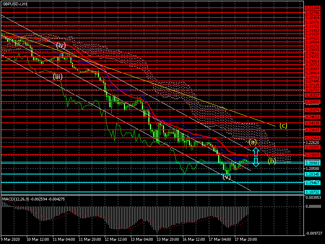
Task: Click the 1.24138 price level label
Action: [x=312, y=123]
